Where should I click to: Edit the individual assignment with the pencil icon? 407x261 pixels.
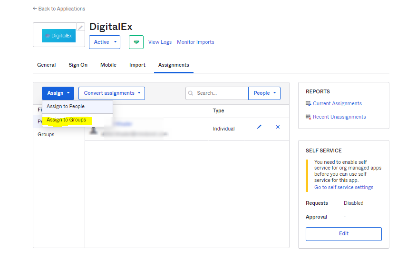tap(259, 127)
